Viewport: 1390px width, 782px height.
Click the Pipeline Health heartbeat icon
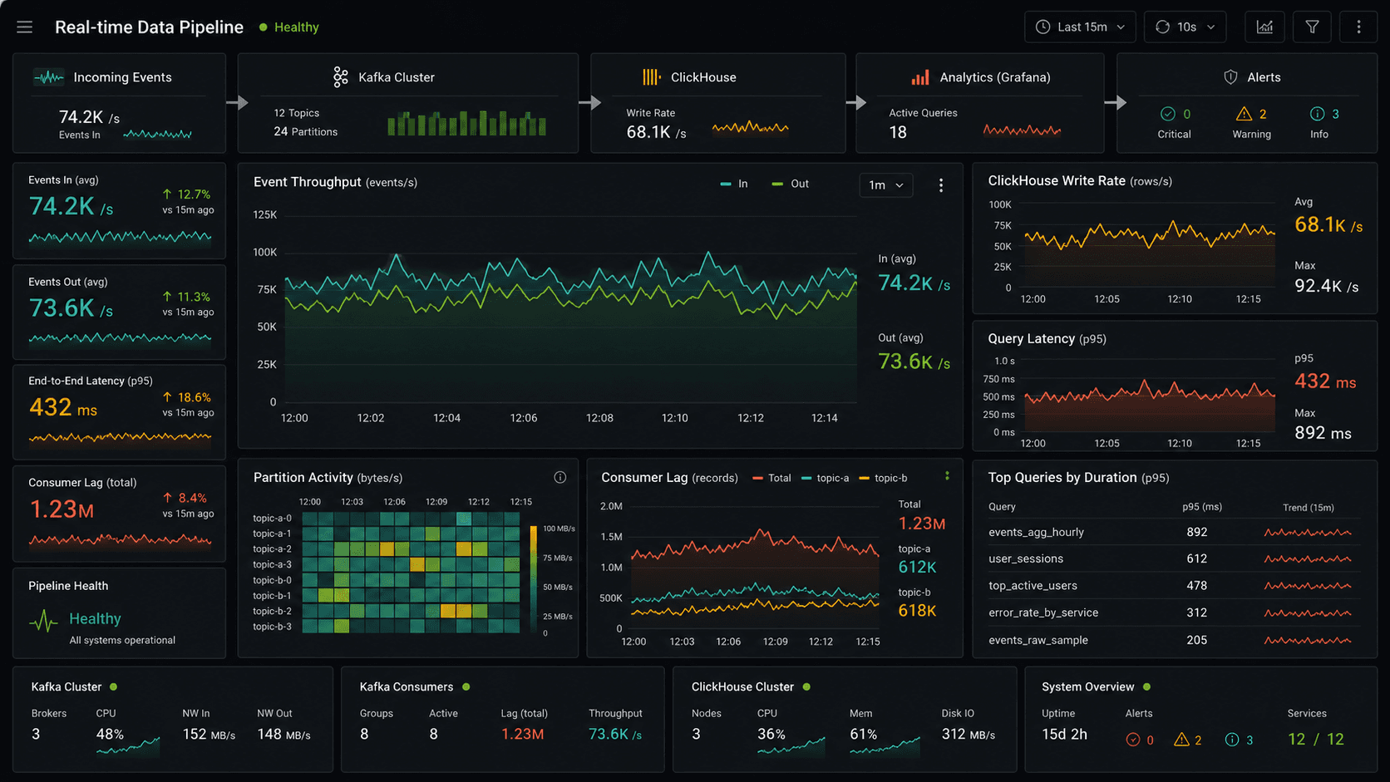click(43, 621)
